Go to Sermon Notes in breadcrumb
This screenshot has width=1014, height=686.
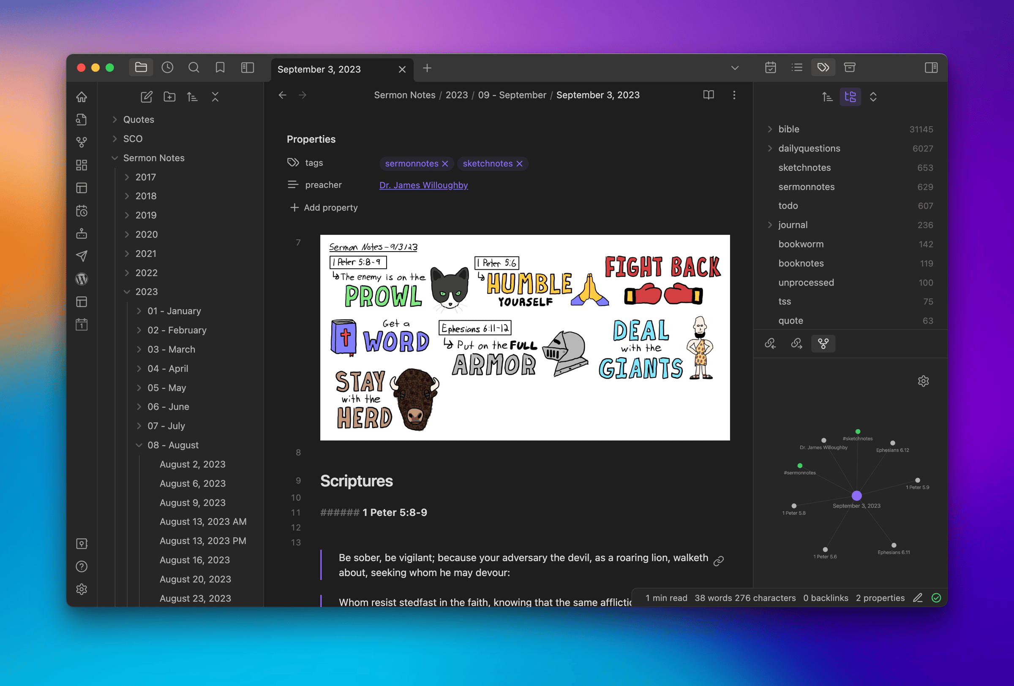tap(404, 95)
